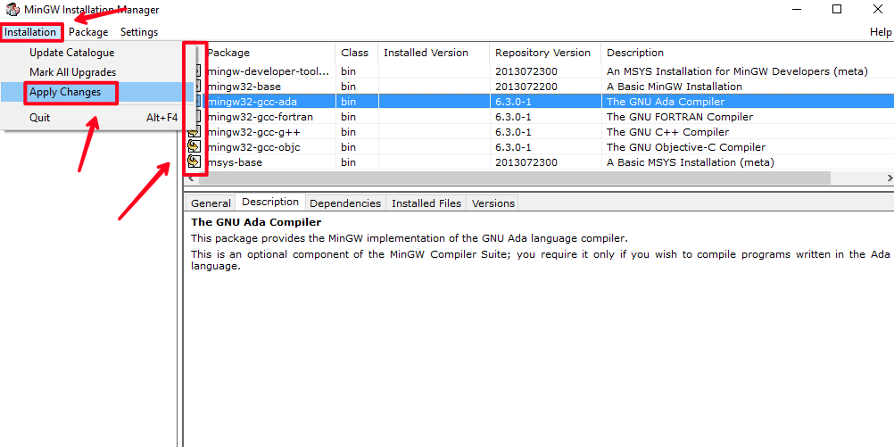Click repository version 2013072200 cell
This screenshot has width=894, height=447.
coord(526,87)
